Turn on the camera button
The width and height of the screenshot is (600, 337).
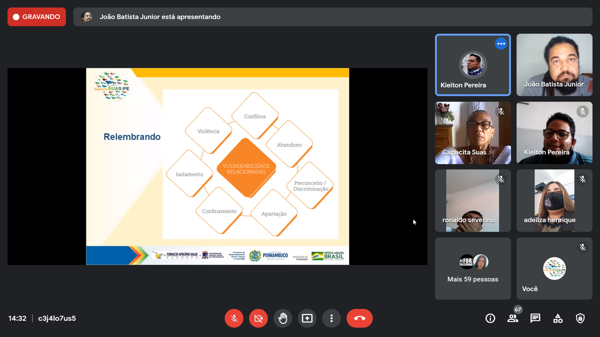[x=258, y=318]
